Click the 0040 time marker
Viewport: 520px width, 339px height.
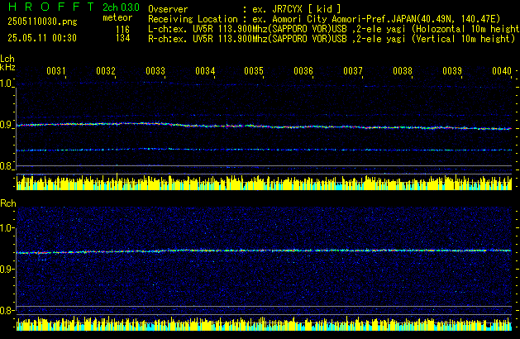(502, 71)
